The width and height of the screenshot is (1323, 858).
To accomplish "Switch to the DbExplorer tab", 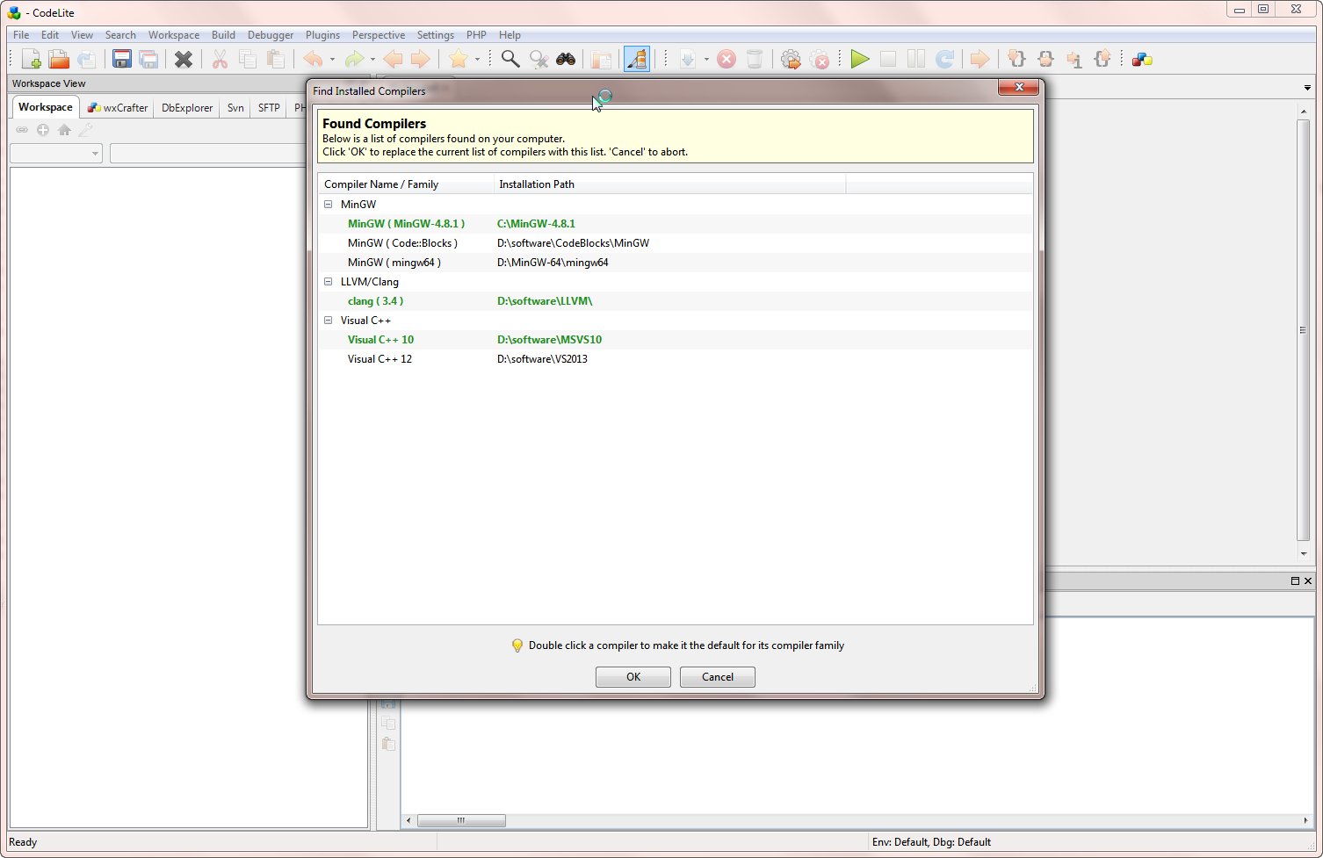I will coord(187,108).
